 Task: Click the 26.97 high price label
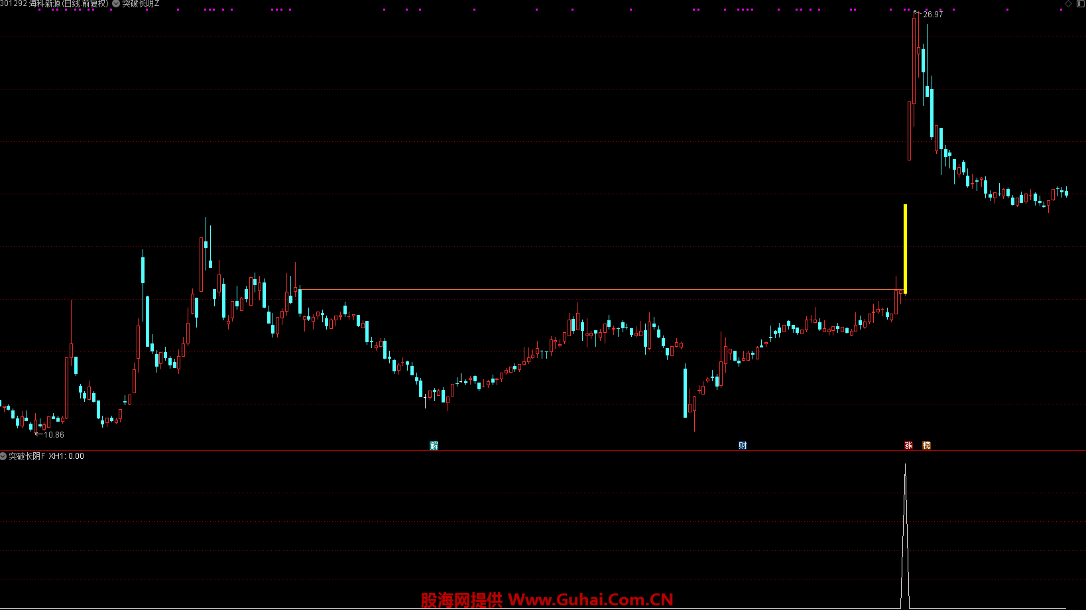[933, 15]
